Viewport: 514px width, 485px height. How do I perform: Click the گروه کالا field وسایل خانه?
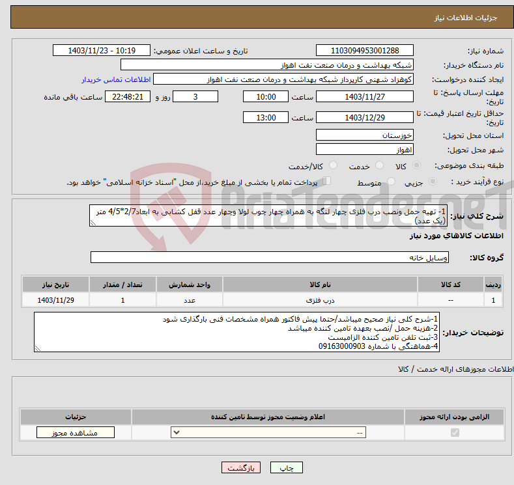[x=270, y=257]
